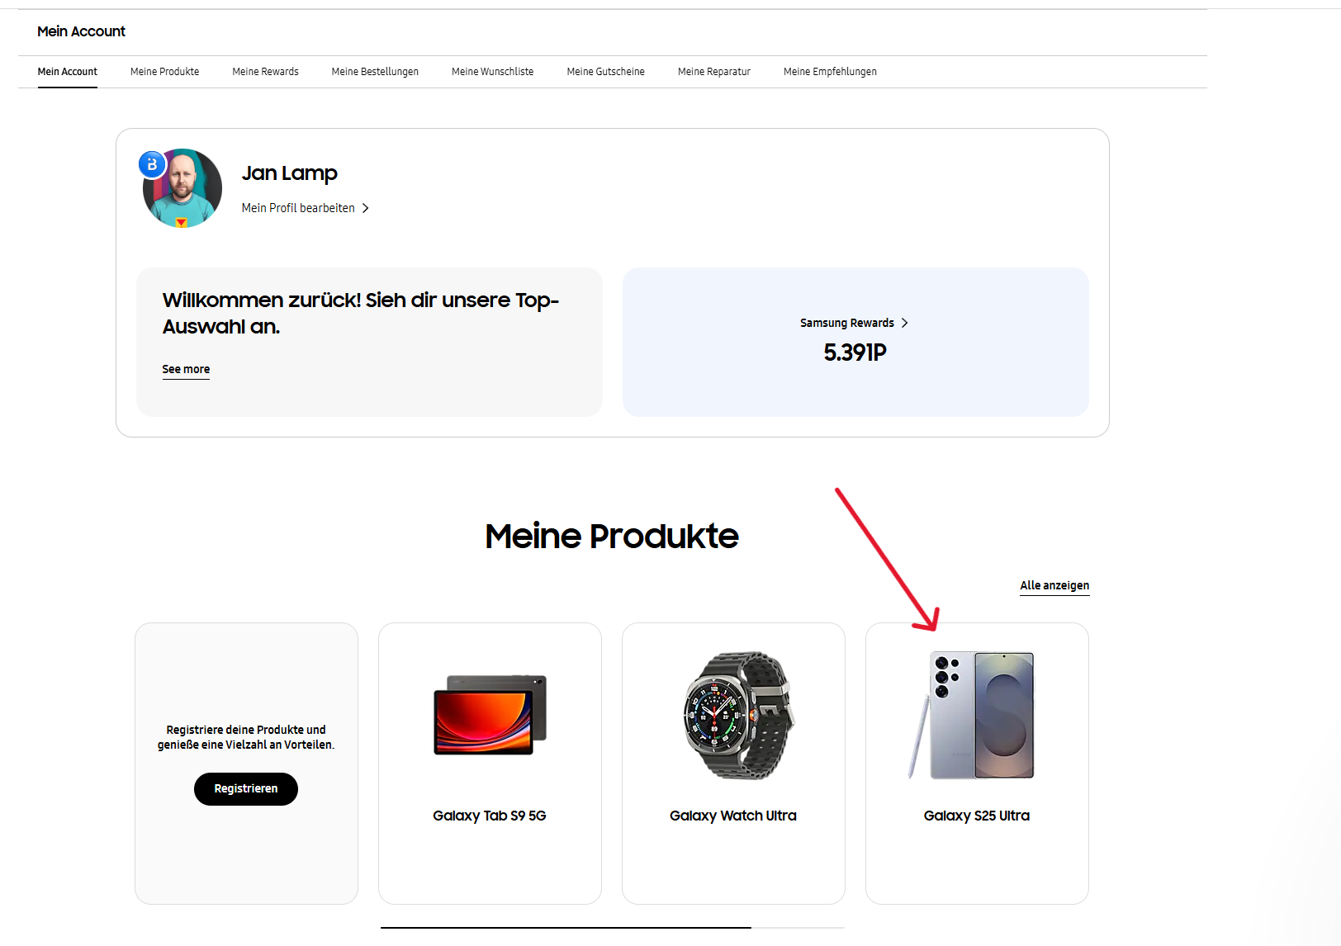Click Alle anzeigen link
Image resolution: width=1341 pixels, height=946 pixels.
[x=1054, y=585]
